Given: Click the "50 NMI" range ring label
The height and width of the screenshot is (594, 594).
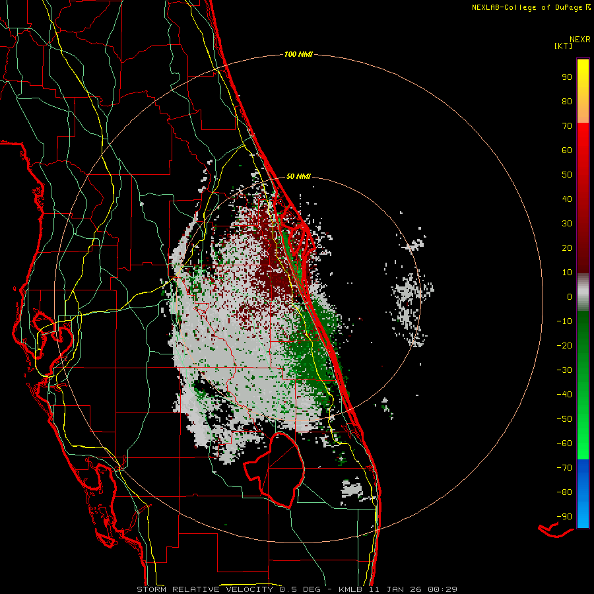Looking at the screenshot, I should click(x=298, y=176).
